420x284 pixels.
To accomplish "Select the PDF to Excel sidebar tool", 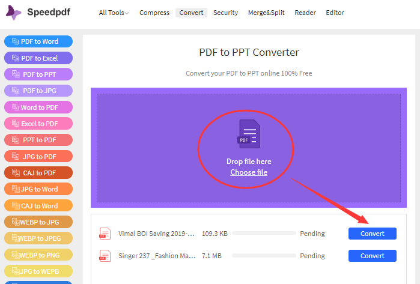I will (38, 58).
